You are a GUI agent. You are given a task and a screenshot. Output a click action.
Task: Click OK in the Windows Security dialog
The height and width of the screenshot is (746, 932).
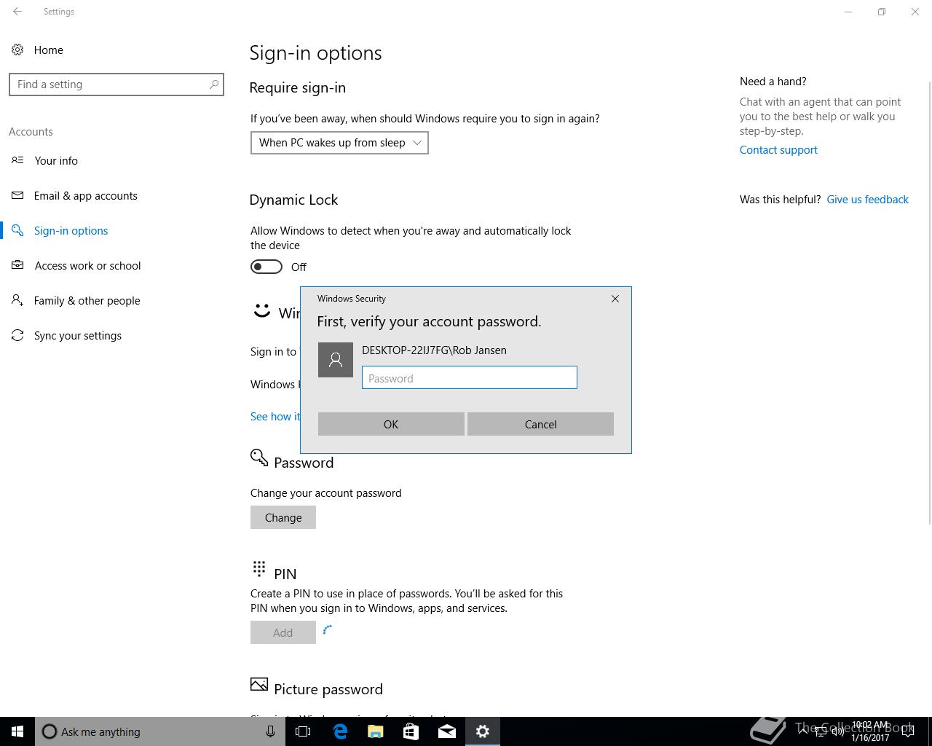(391, 424)
